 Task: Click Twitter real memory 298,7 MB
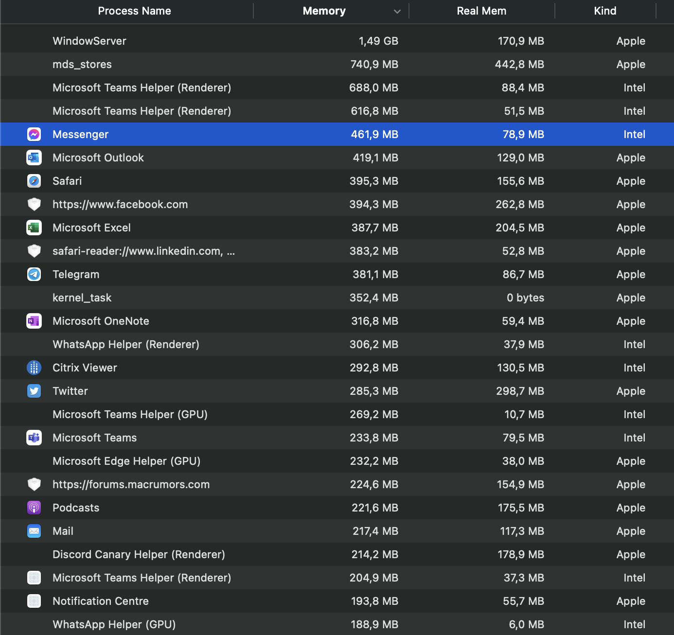(x=520, y=391)
